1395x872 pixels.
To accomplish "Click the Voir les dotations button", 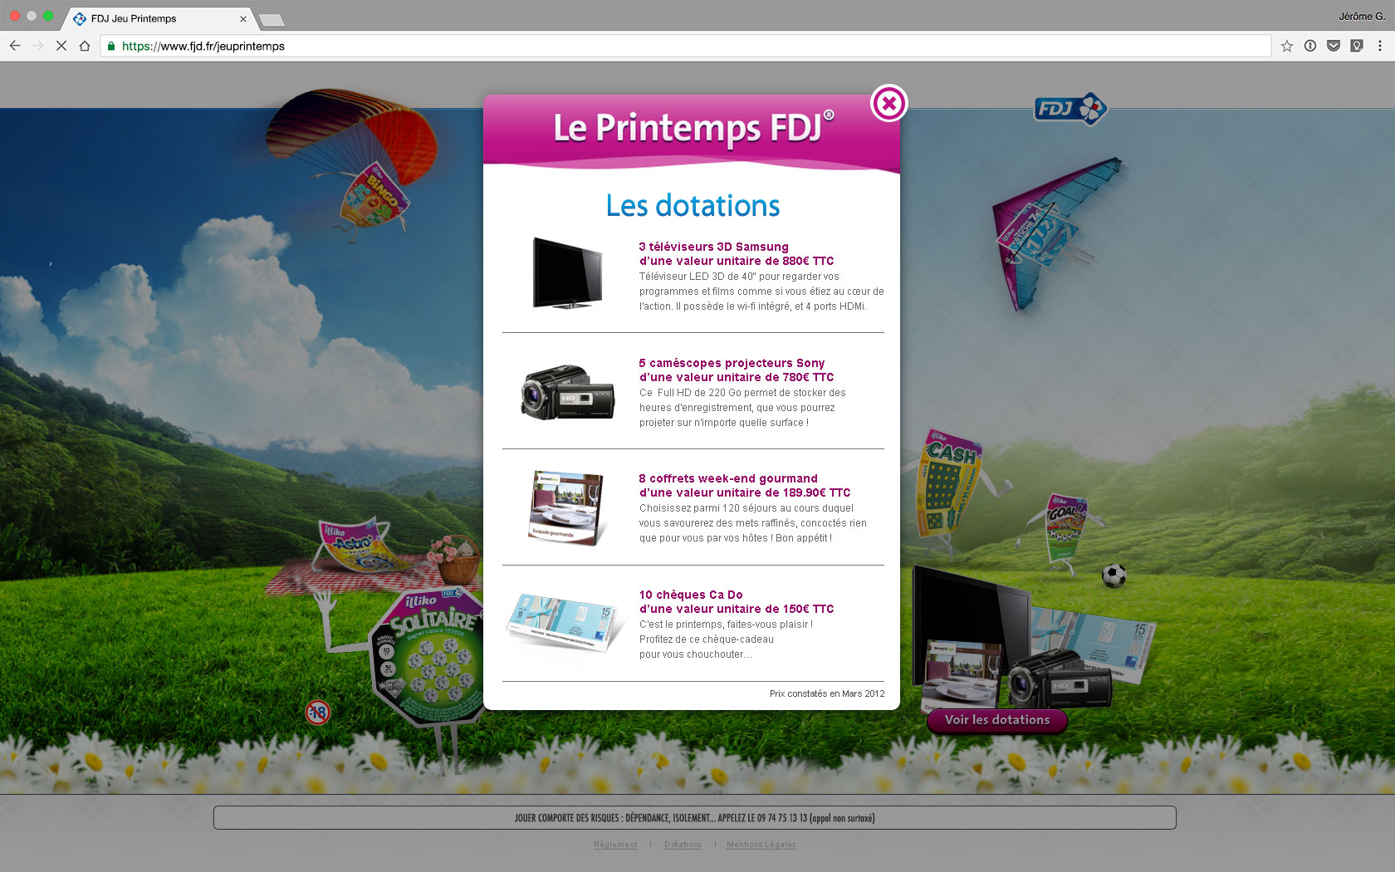I will tap(997, 720).
